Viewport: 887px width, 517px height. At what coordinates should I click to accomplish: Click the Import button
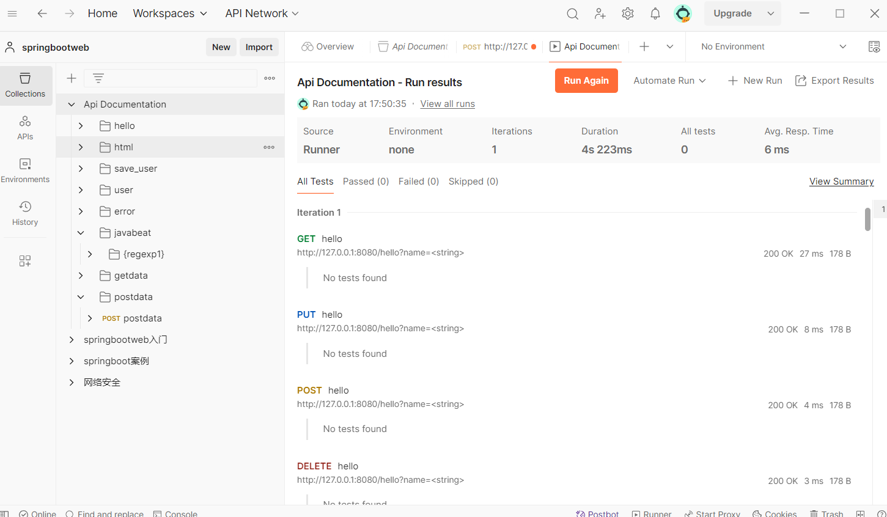point(259,47)
